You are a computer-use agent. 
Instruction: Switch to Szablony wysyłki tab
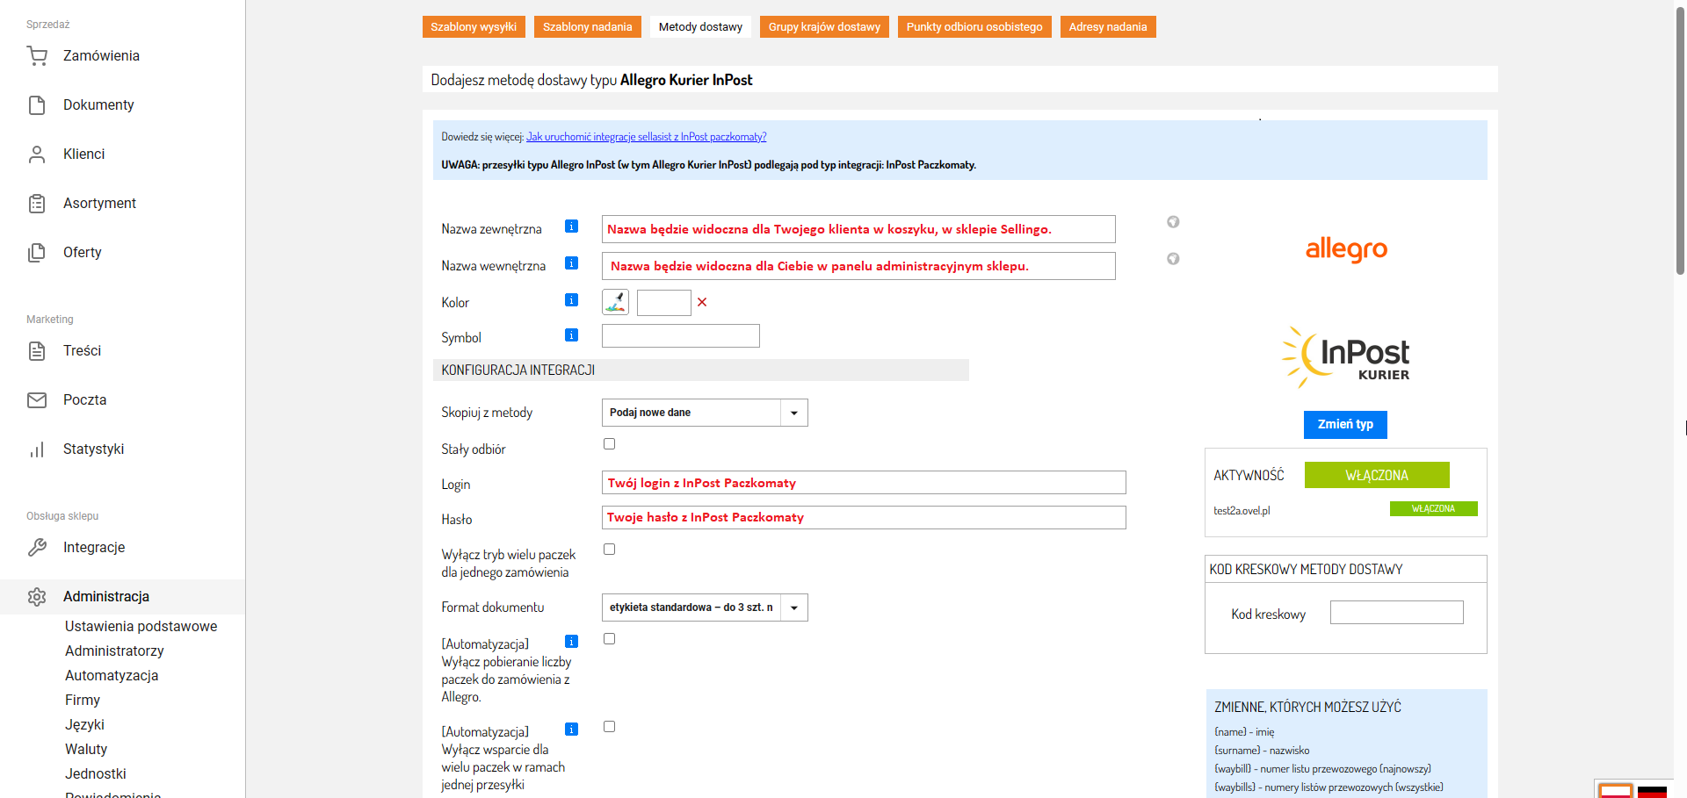click(x=474, y=27)
